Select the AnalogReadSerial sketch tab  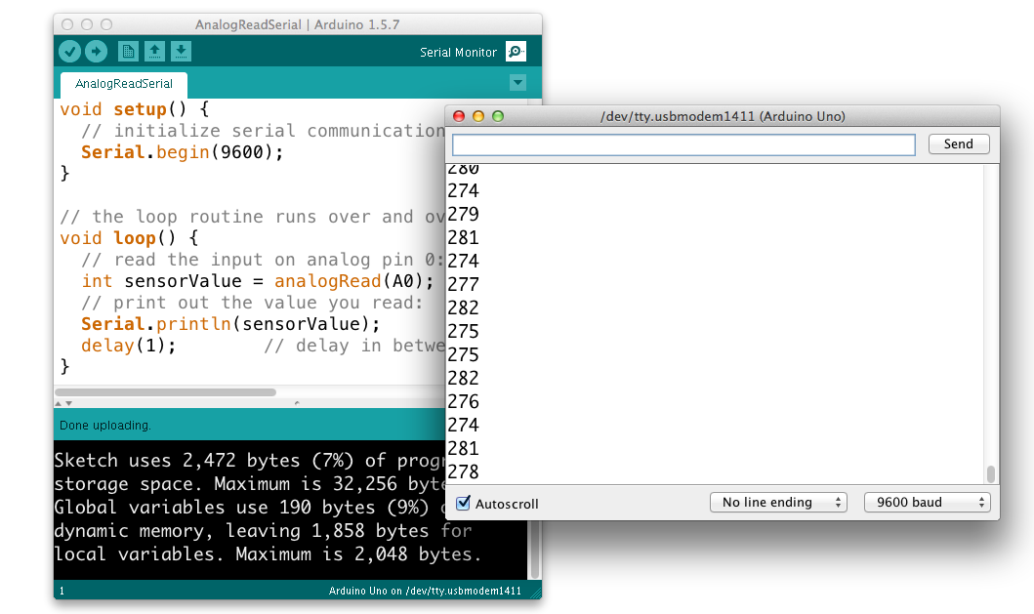[x=124, y=84]
